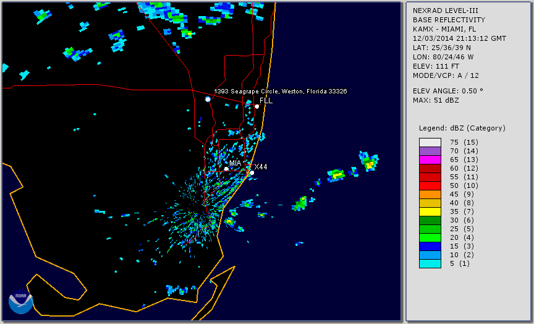The height and width of the screenshot is (324, 534).
Task: Click the 'LAT: 25/36/39 N' text
Action: (x=442, y=48)
